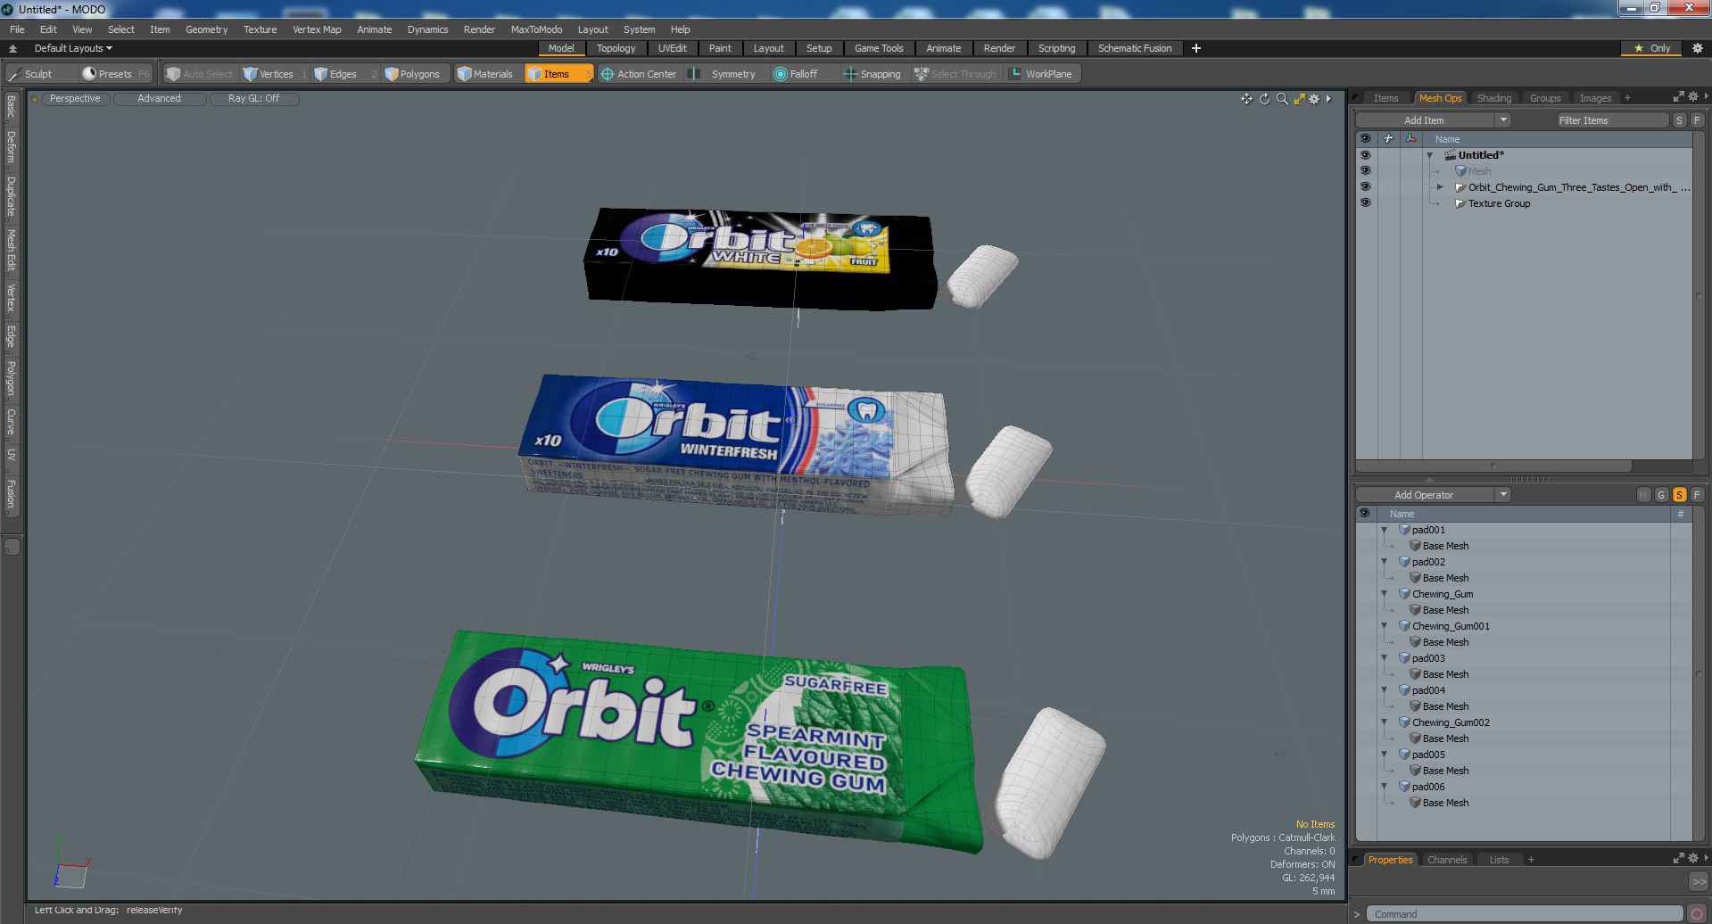Toggle Snapping
The image size is (1712, 924).
click(873, 74)
